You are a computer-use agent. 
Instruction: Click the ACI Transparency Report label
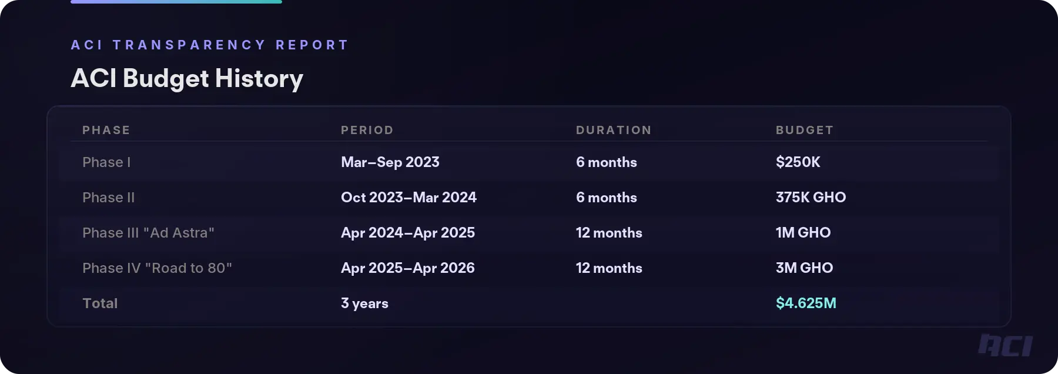click(210, 45)
